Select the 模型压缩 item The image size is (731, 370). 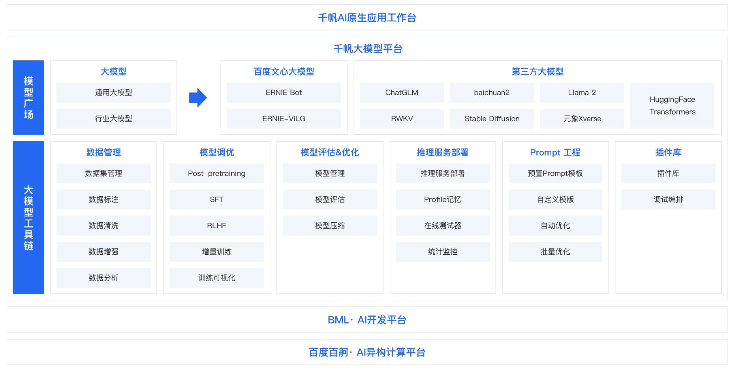tap(330, 225)
